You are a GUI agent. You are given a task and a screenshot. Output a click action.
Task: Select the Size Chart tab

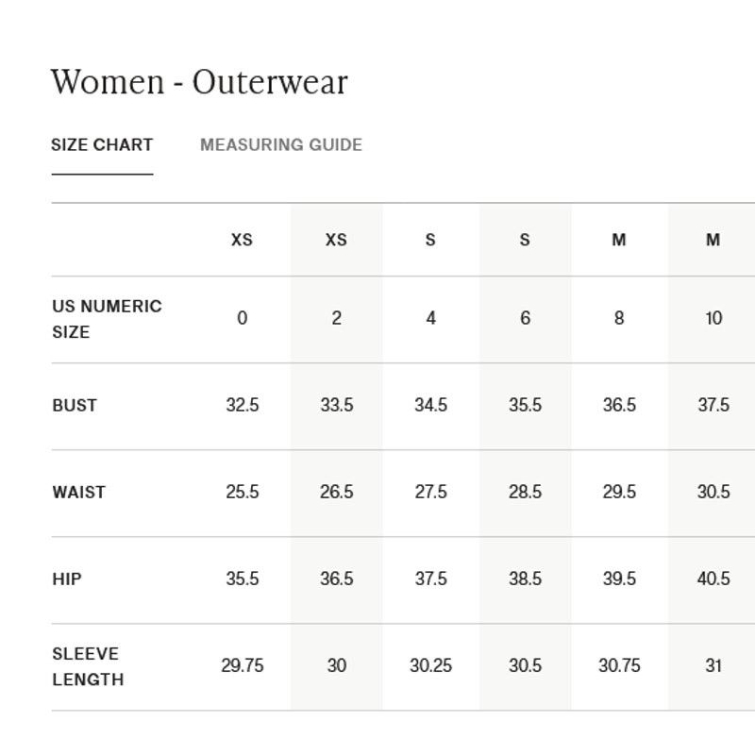(x=102, y=144)
